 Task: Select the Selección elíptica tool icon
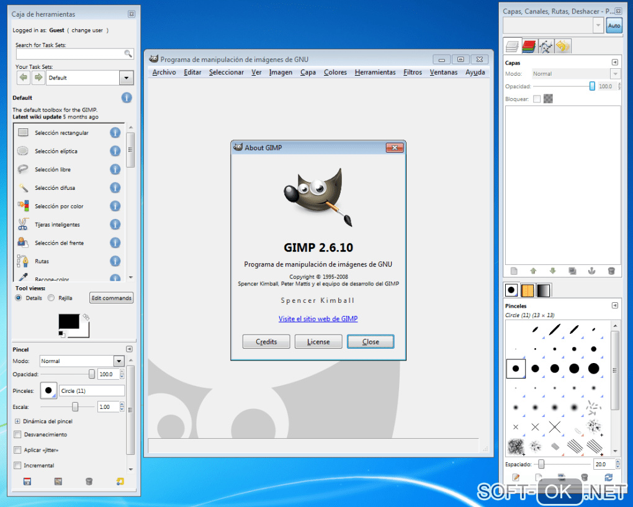click(x=23, y=151)
